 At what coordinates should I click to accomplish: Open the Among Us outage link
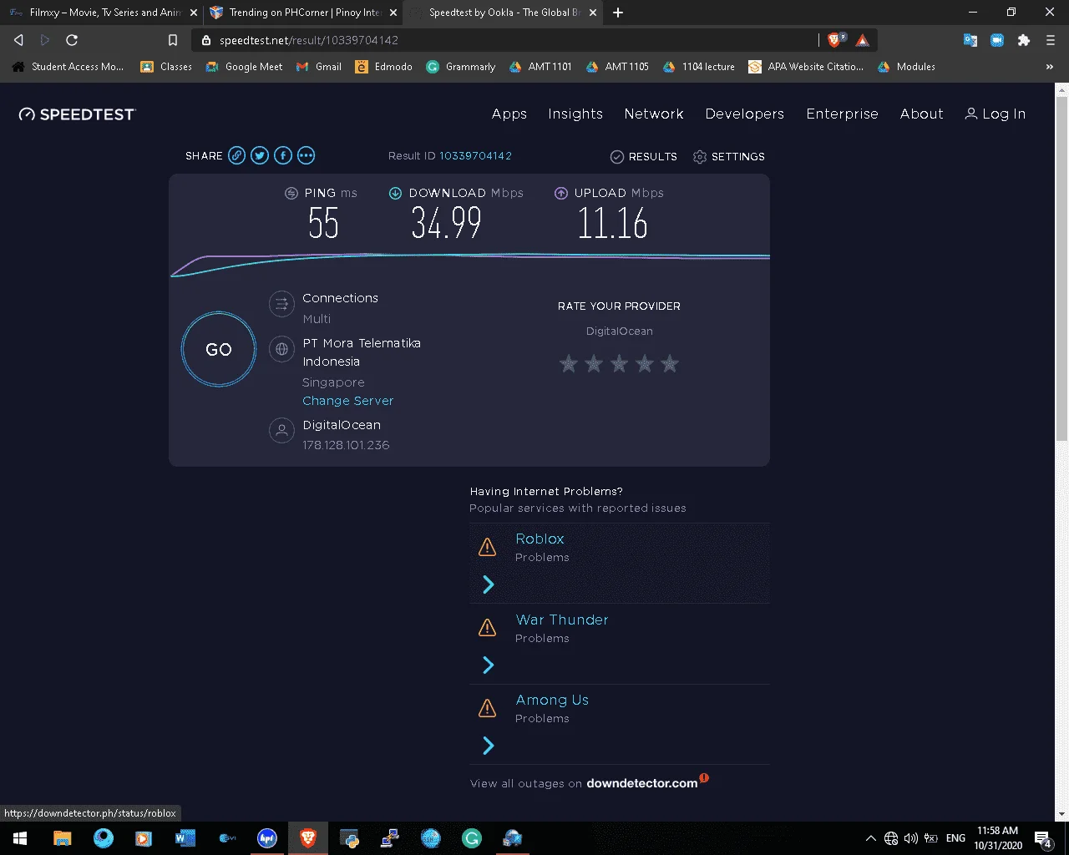point(552,700)
